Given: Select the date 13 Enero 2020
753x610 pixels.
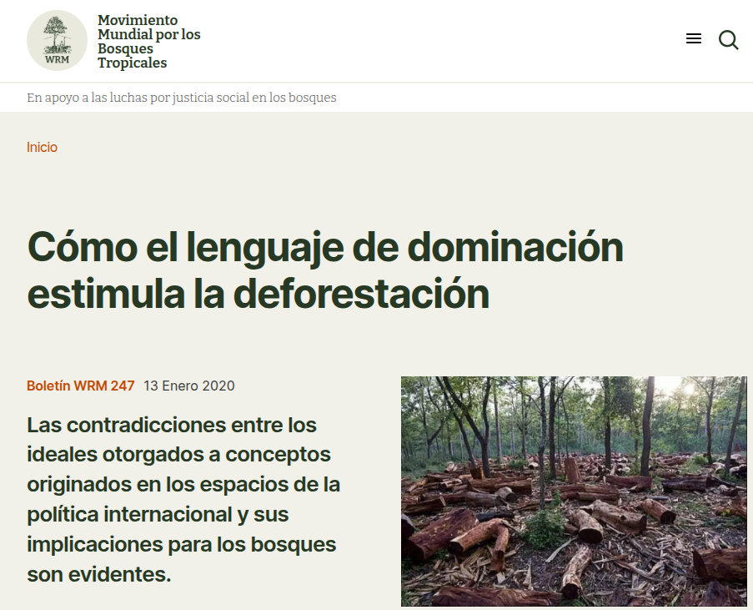Looking at the screenshot, I should (189, 386).
